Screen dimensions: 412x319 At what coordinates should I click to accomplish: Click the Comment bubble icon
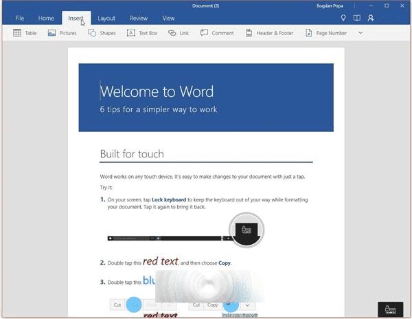coord(204,33)
